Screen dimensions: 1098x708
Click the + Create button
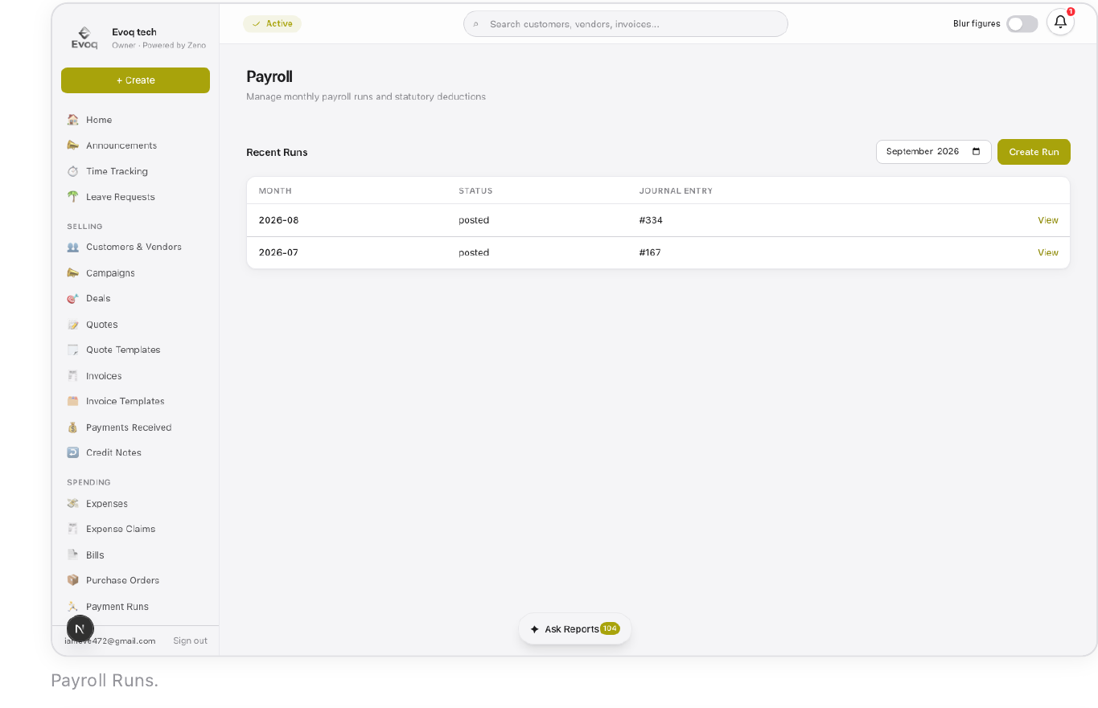tap(135, 80)
